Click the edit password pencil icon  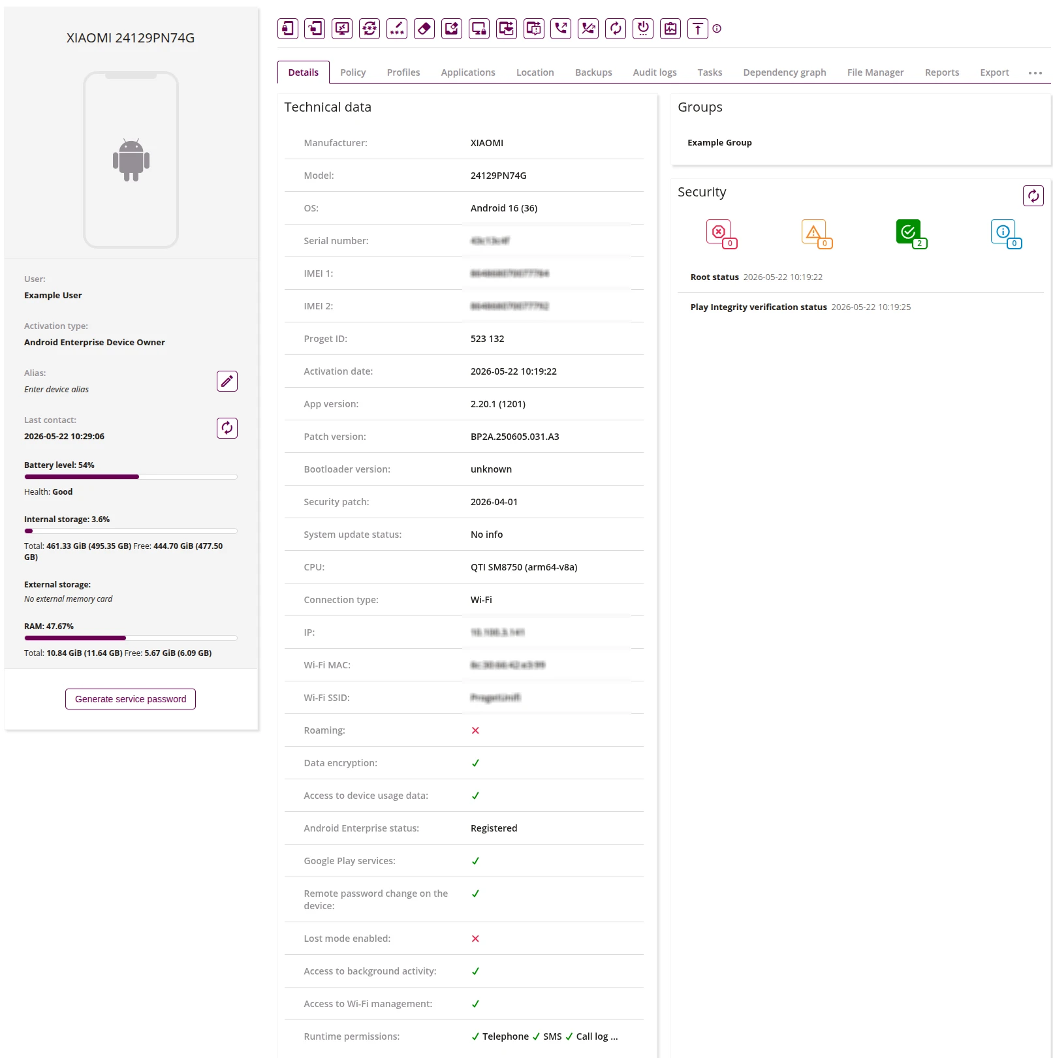[397, 29]
